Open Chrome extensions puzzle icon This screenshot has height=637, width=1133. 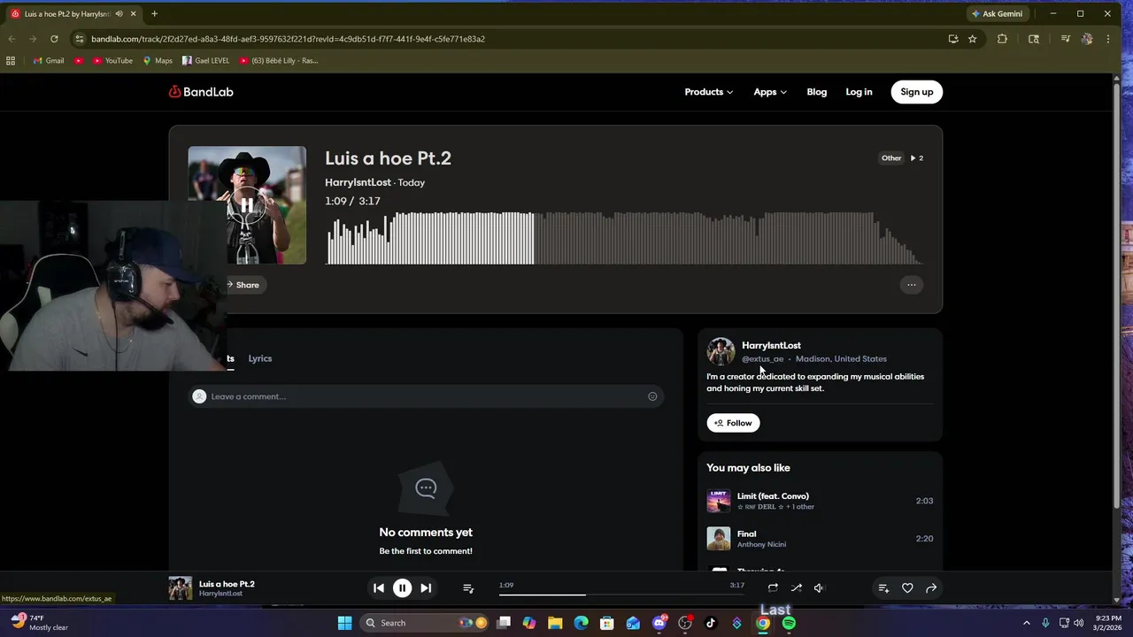click(1002, 39)
